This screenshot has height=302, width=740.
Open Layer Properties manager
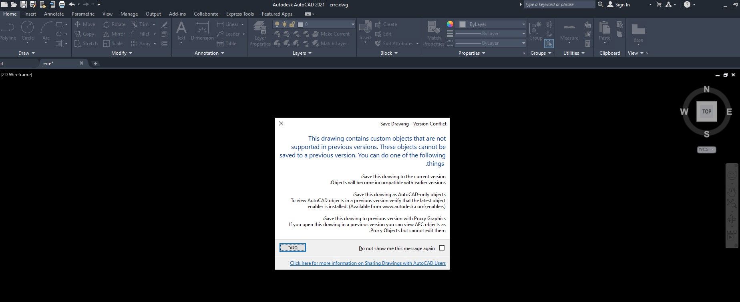260,34
